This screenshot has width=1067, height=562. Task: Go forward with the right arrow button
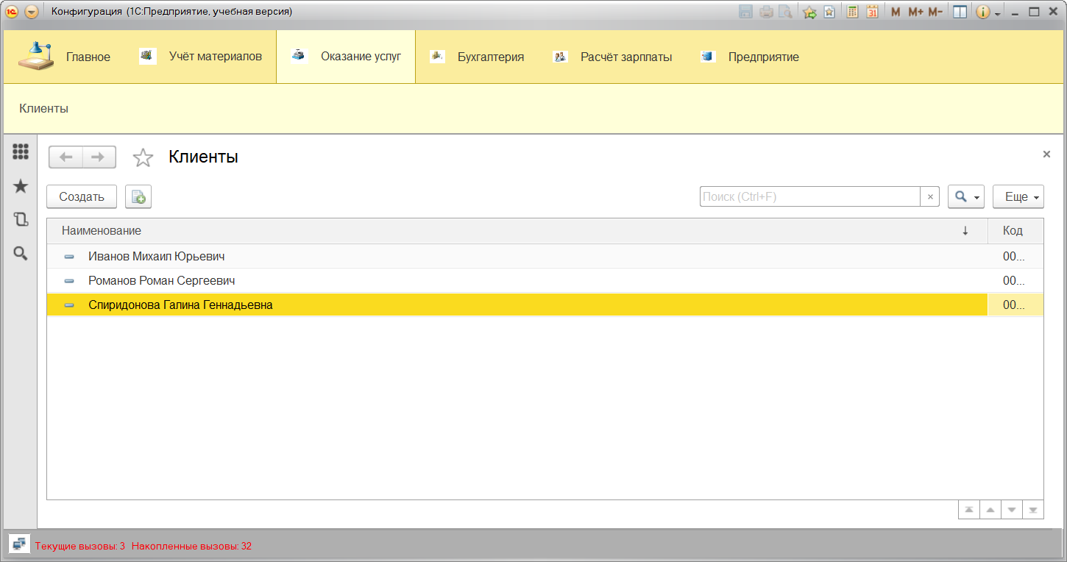coord(99,157)
